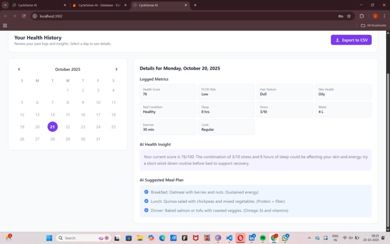Click the AI Health Insight text box
The height and width of the screenshot is (244, 390).
255,160
